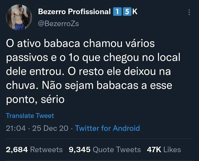Open the shirtless mirror selfie profile picture
The image size is (199, 161).
point(19,17)
